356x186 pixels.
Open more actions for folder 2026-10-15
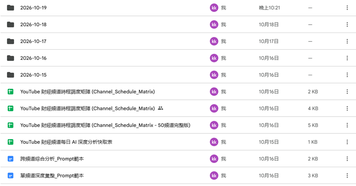pos(347,75)
